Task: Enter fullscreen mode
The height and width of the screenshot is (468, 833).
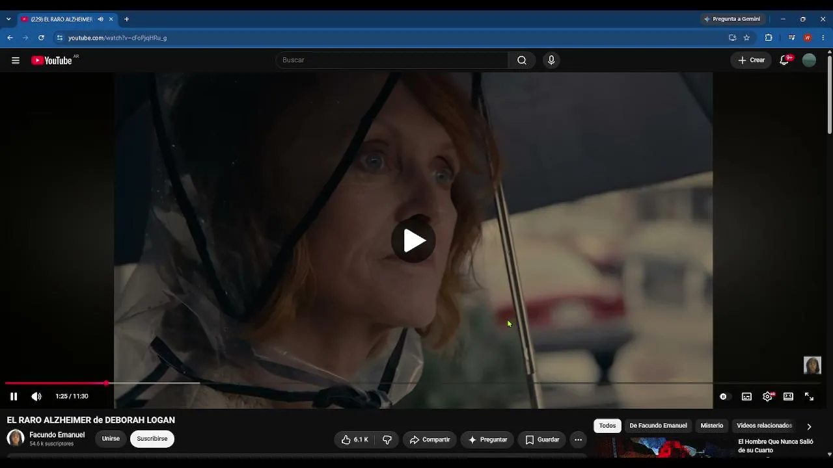Action: click(x=809, y=396)
